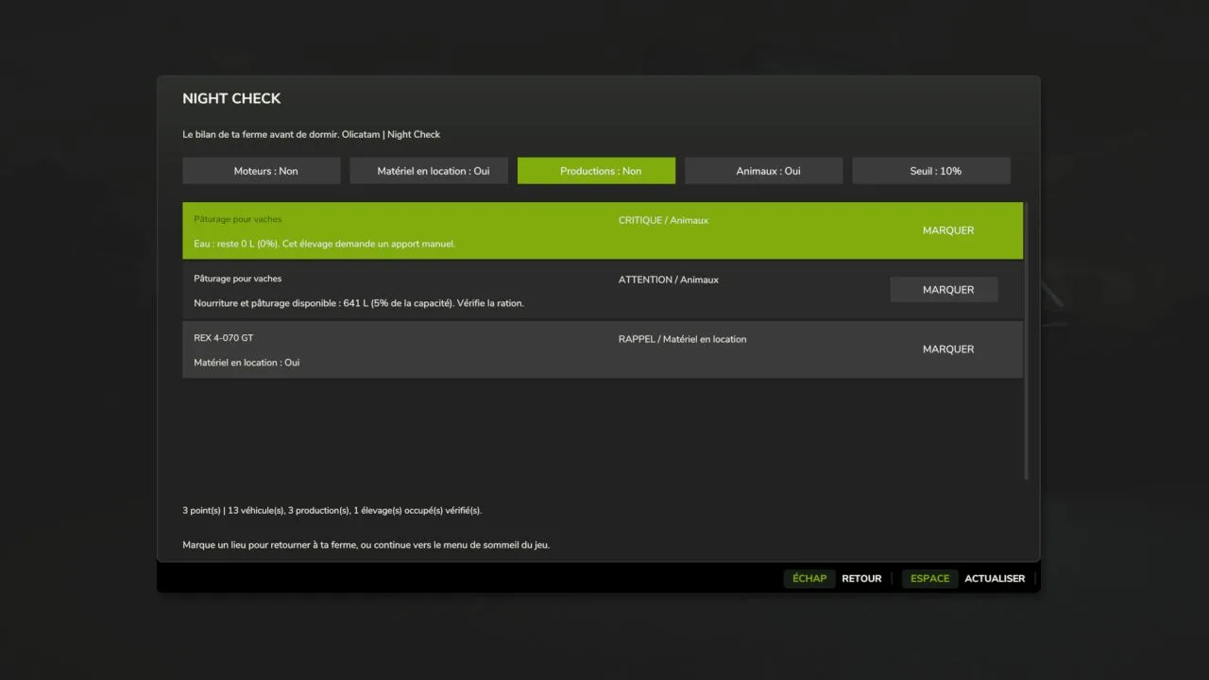Click MARQUER for the food ration warning
The width and height of the screenshot is (1209, 680).
point(945,290)
